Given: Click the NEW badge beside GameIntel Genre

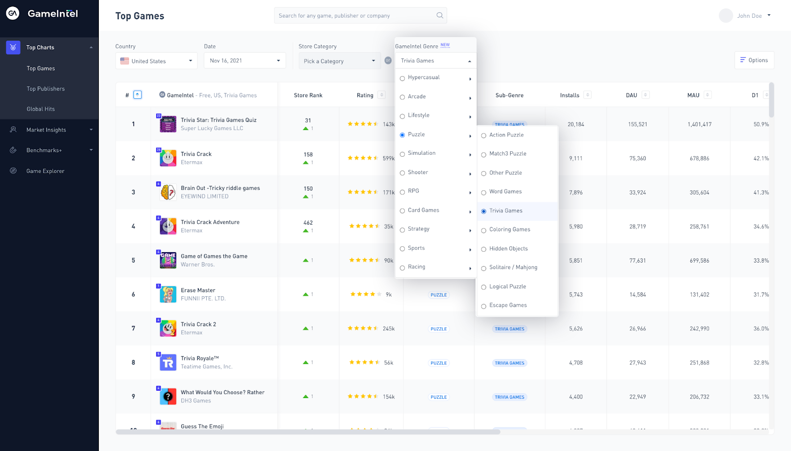Looking at the screenshot, I should tap(445, 45).
